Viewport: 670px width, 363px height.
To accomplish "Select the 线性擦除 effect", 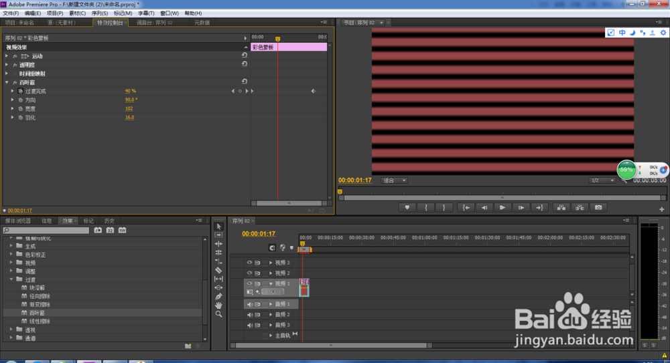I will (x=40, y=321).
